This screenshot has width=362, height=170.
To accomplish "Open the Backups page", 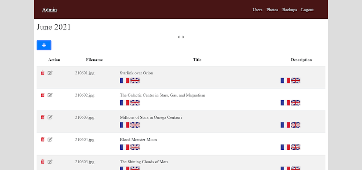I will point(290,10).
